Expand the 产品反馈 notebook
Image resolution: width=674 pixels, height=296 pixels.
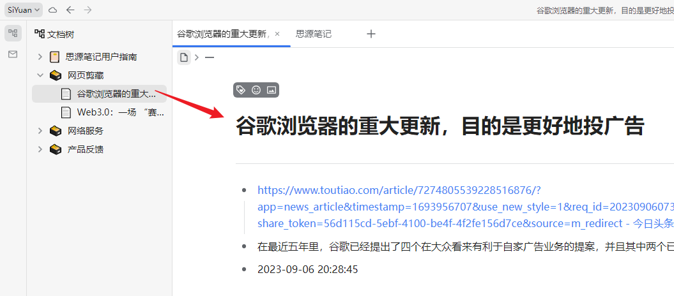point(40,149)
